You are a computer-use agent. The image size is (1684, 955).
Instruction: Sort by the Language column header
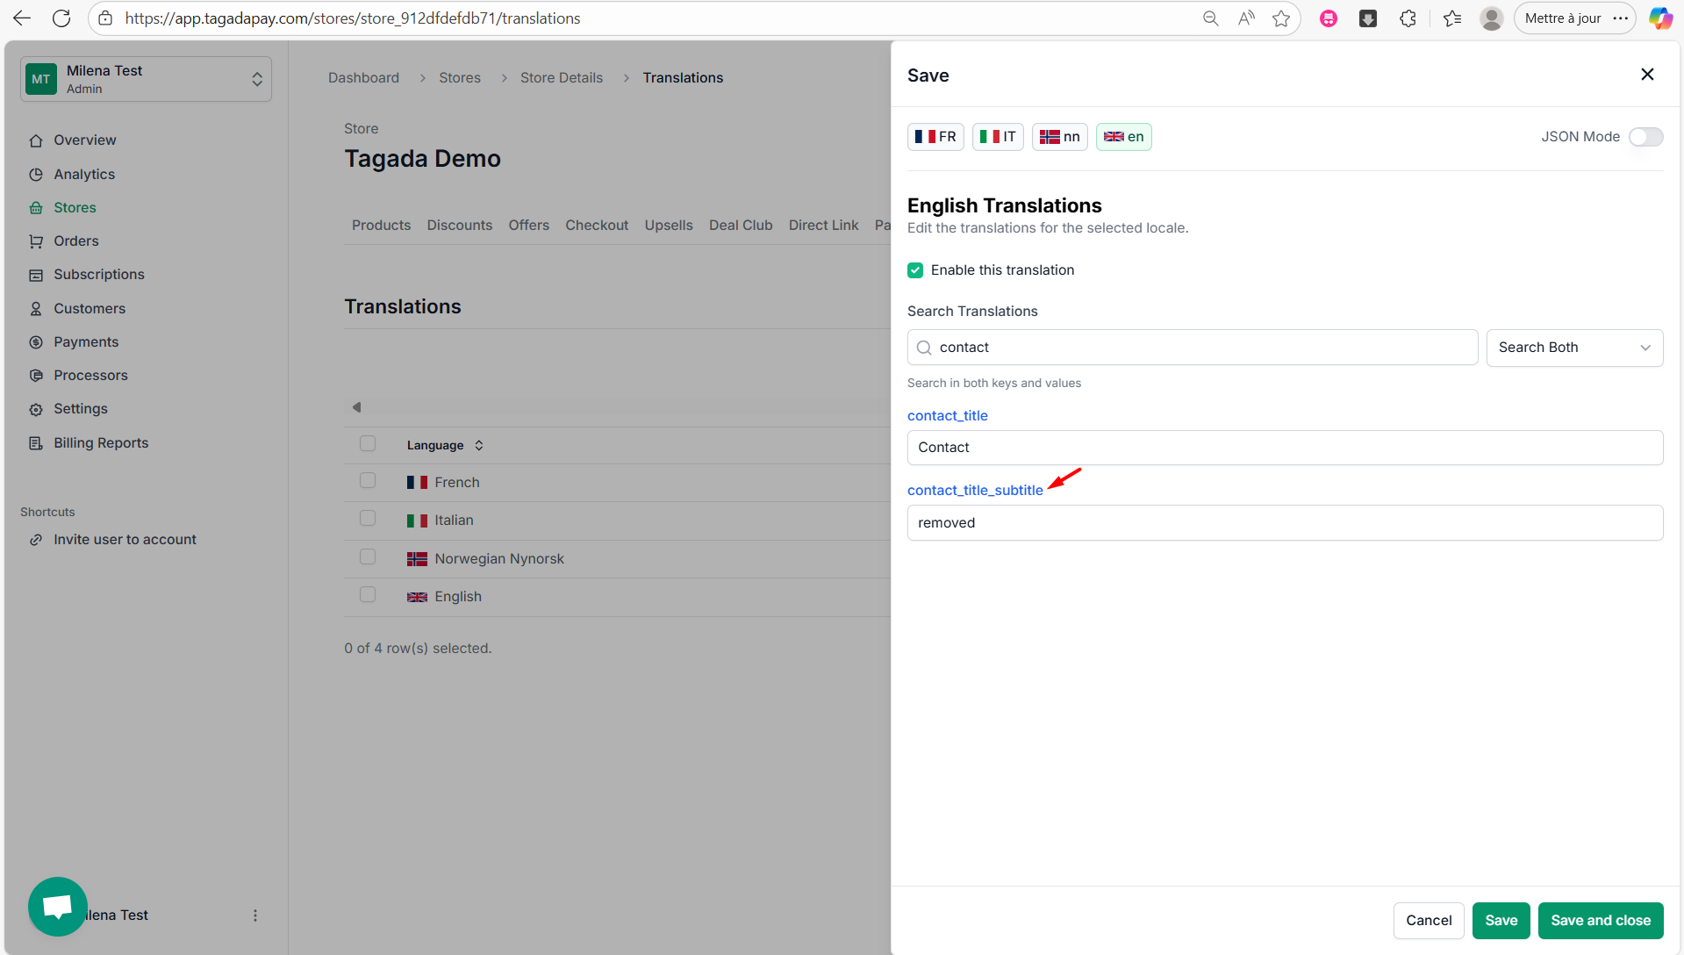click(445, 445)
